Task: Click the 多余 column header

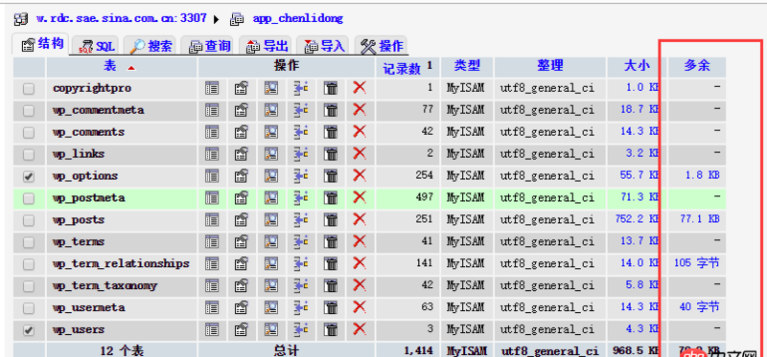Action: [x=697, y=65]
